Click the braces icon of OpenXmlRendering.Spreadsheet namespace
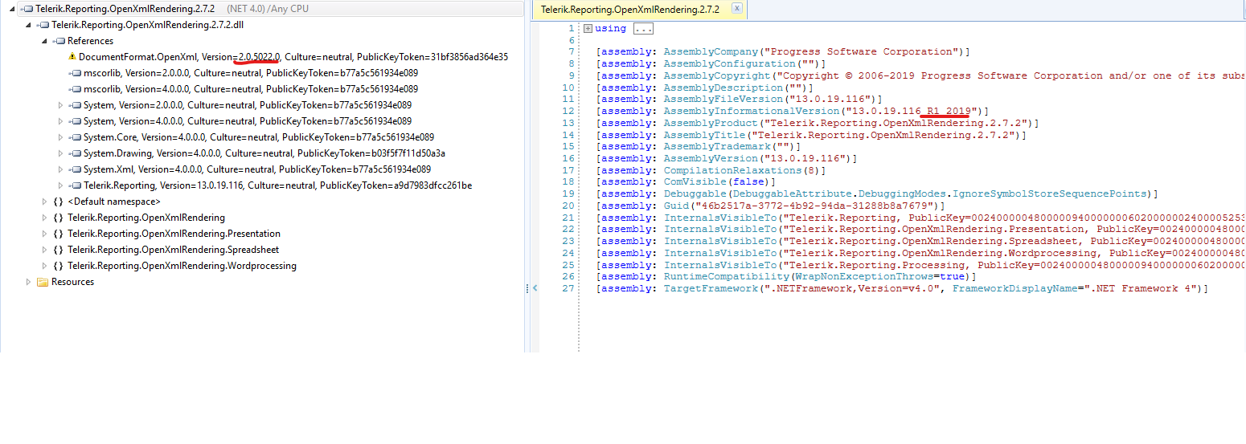The height and width of the screenshot is (444, 1246). tap(59, 250)
